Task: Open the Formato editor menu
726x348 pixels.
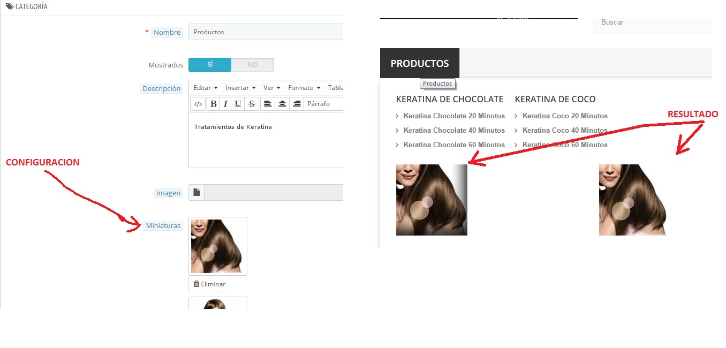Action: tap(304, 88)
